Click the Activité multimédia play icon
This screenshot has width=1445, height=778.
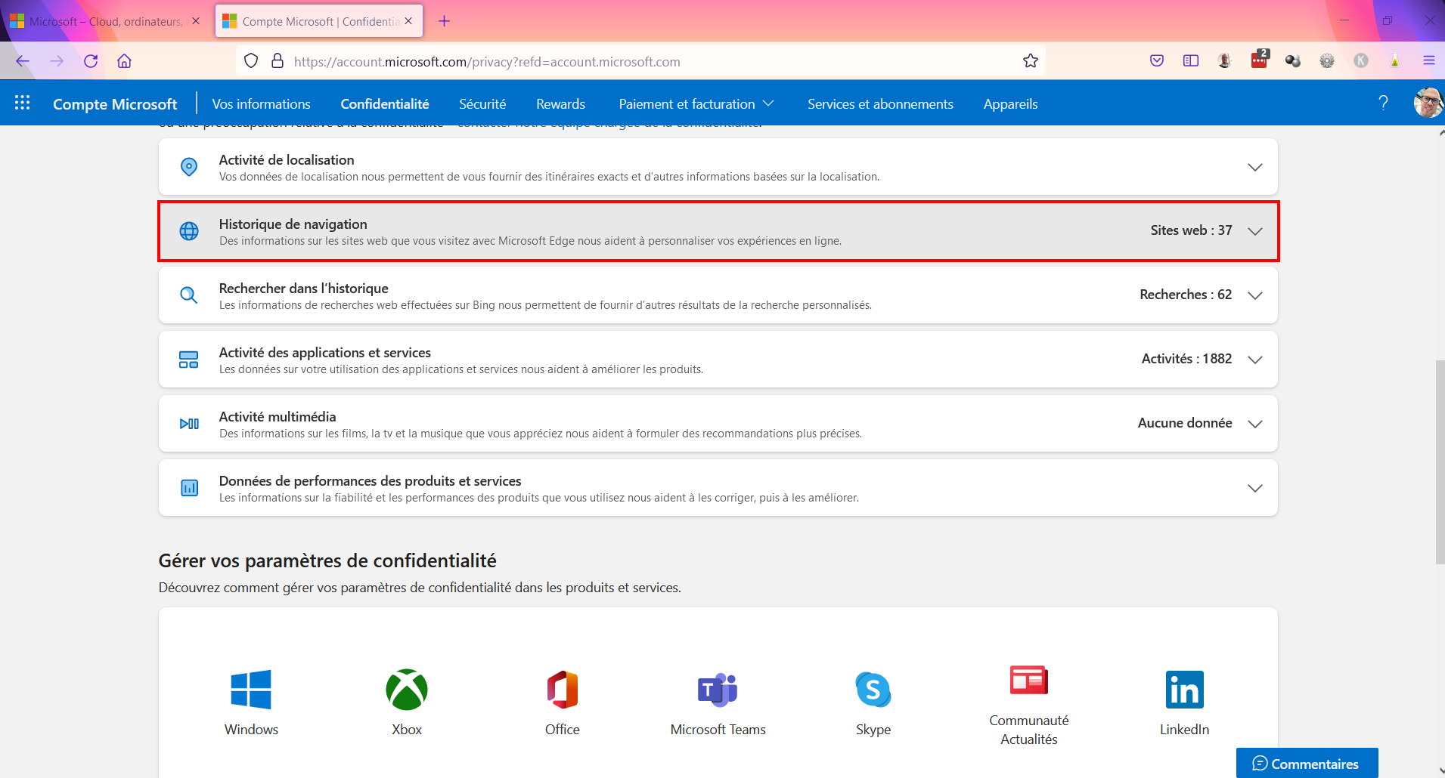pyautogui.click(x=189, y=424)
